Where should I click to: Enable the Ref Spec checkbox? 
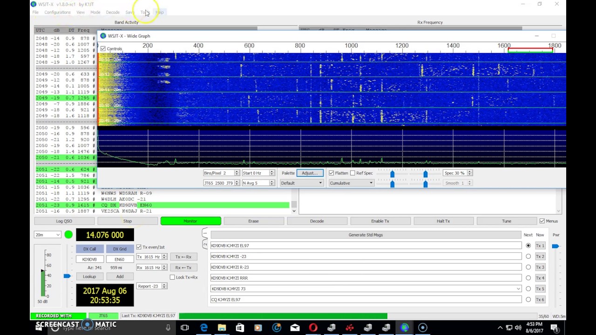[x=352, y=173]
